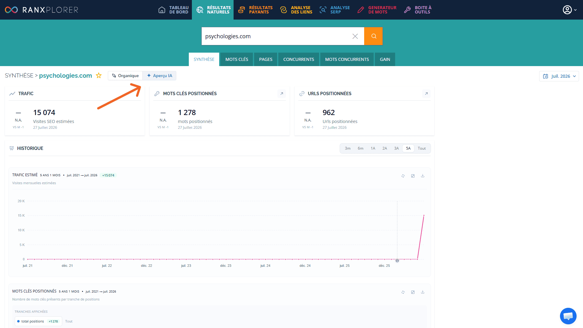Open user account avatar menu
The width and height of the screenshot is (583, 328).
pyautogui.click(x=570, y=10)
